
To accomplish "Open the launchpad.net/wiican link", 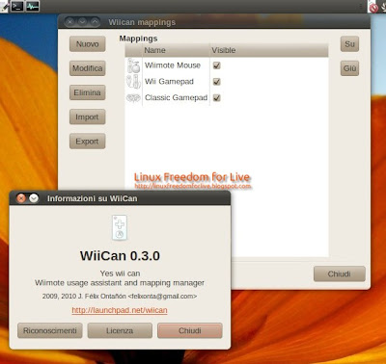I will (x=120, y=310).
